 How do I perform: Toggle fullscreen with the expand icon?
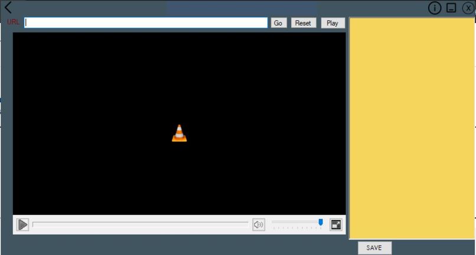tap(336, 225)
